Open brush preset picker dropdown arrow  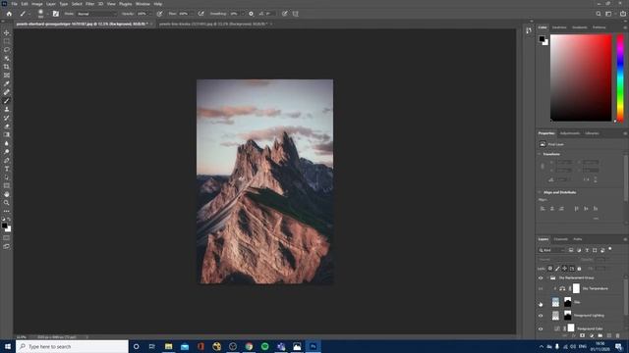[x=47, y=14]
